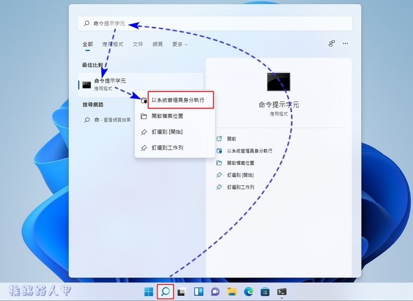Image resolution: width=413 pixels, height=301 pixels.
Task: Open File Explorer from the taskbar
Action: pos(232,291)
